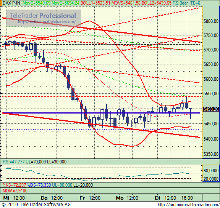Click the 5700,00 price axis label
This screenshot has width=220, height=208.
[x=211, y=50]
